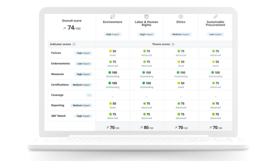The width and height of the screenshot is (273, 161).
Task: Click 360° Watch Sustainable Procurement score 75 Advanced
Action: [216, 116]
